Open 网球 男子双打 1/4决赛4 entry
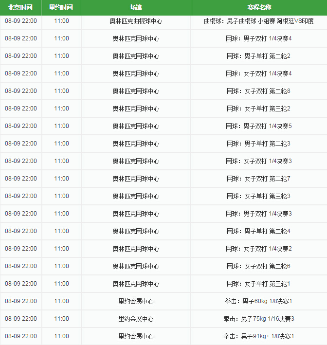This screenshot has width=327, height=345. 259,38
